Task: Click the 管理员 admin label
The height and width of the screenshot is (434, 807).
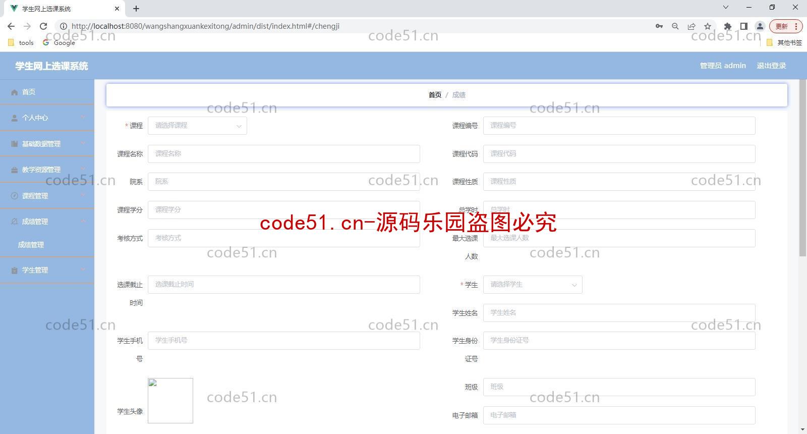Action: pyautogui.click(x=723, y=66)
